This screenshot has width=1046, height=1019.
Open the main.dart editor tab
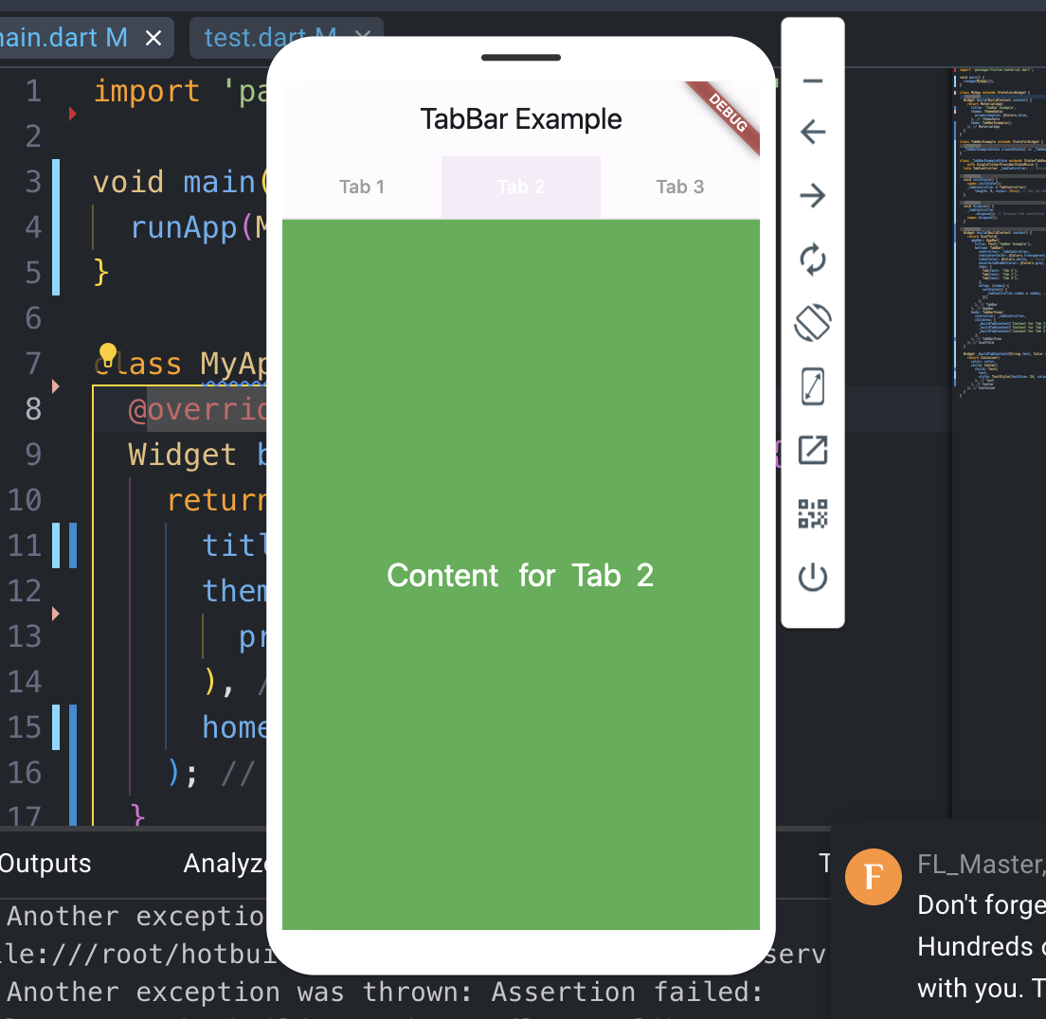[x=62, y=38]
